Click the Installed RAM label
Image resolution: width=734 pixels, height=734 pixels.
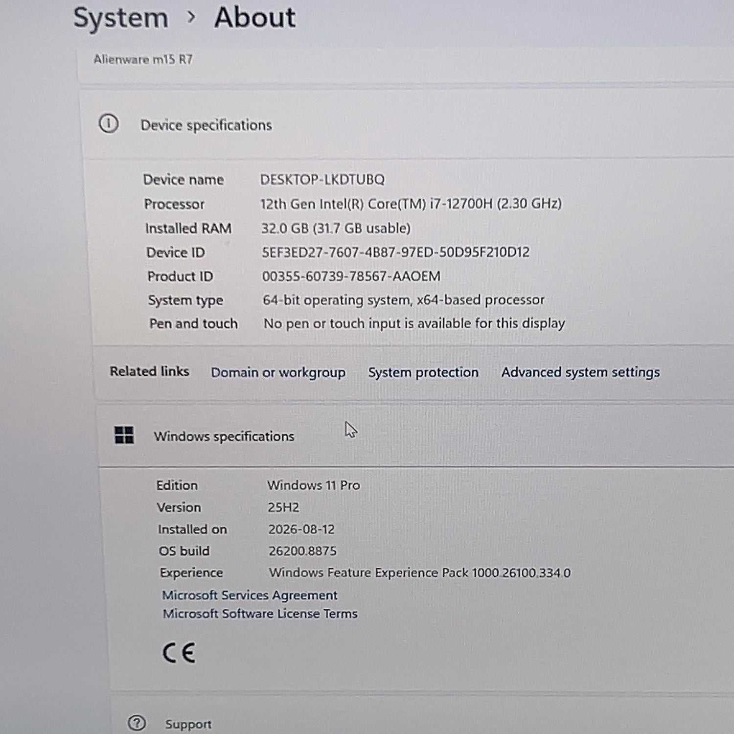pos(188,228)
